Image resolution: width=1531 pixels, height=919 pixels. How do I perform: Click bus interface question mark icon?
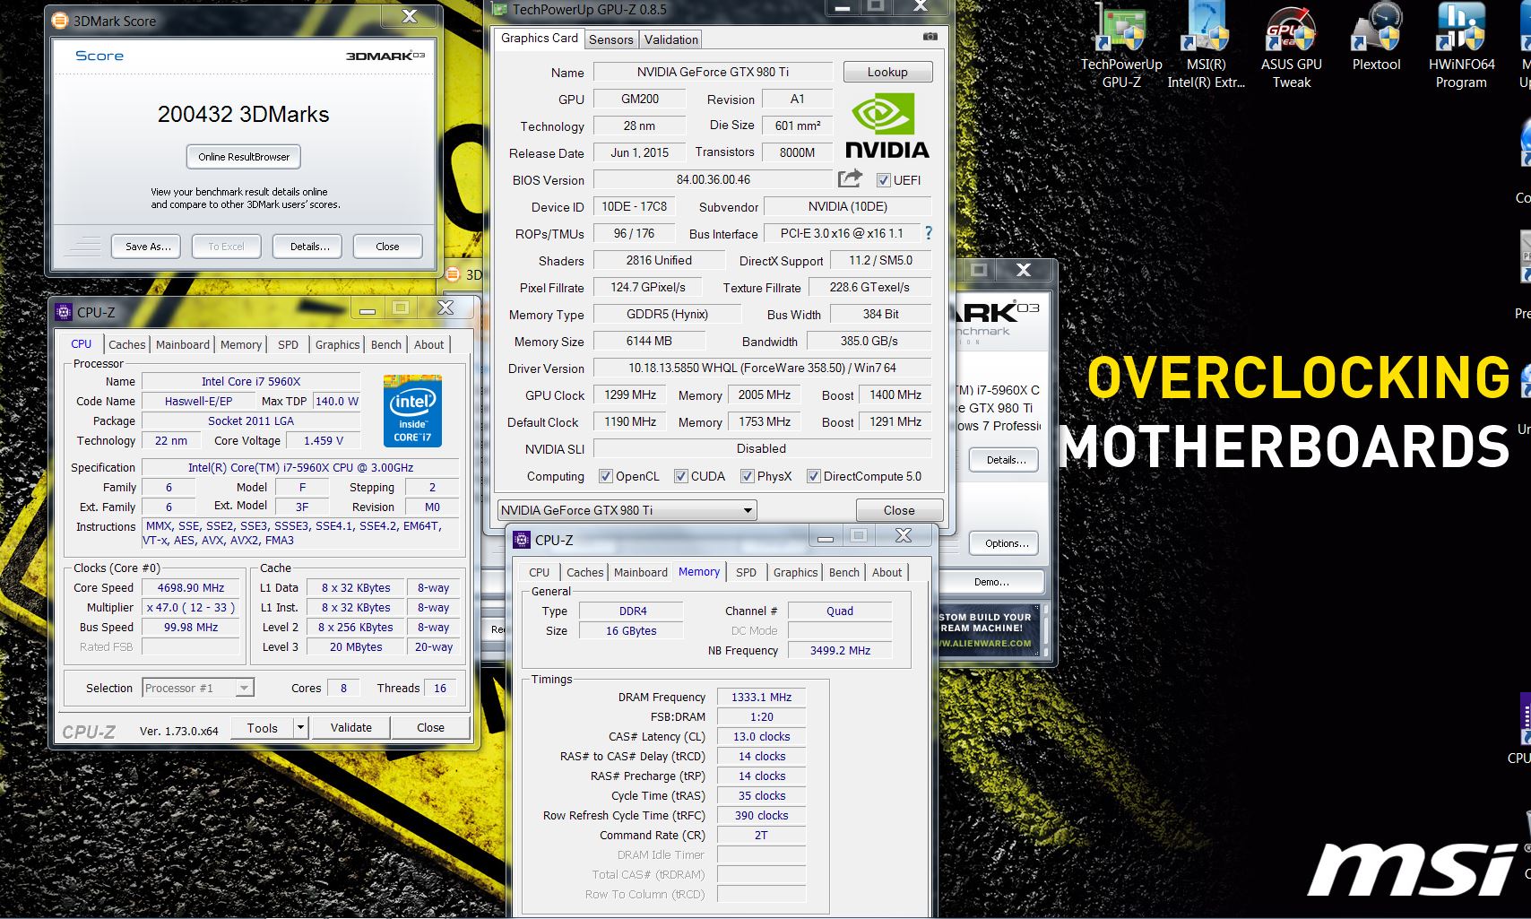(x=929, y=233)
